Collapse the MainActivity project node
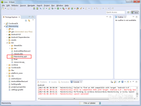 4,26
